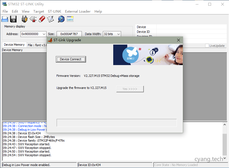Open the External Loader menu

tap(78, 11)
